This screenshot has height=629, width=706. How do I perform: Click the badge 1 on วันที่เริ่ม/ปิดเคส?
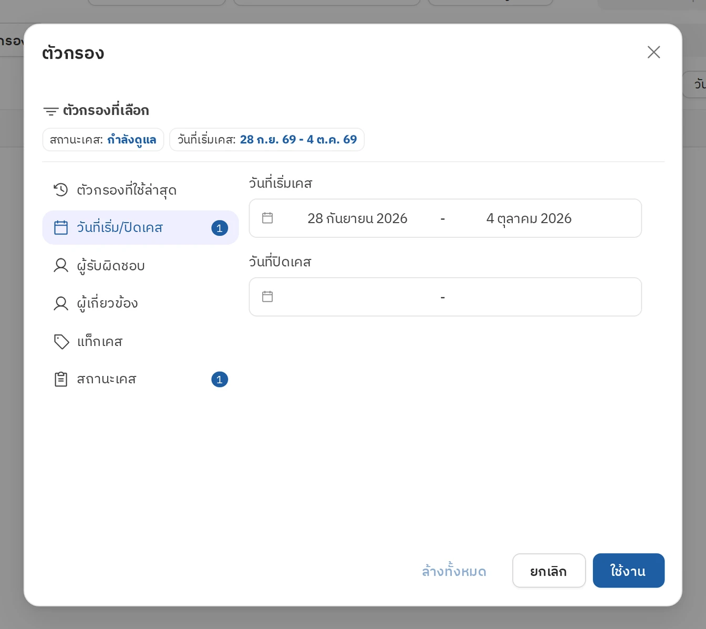[220, 228]
